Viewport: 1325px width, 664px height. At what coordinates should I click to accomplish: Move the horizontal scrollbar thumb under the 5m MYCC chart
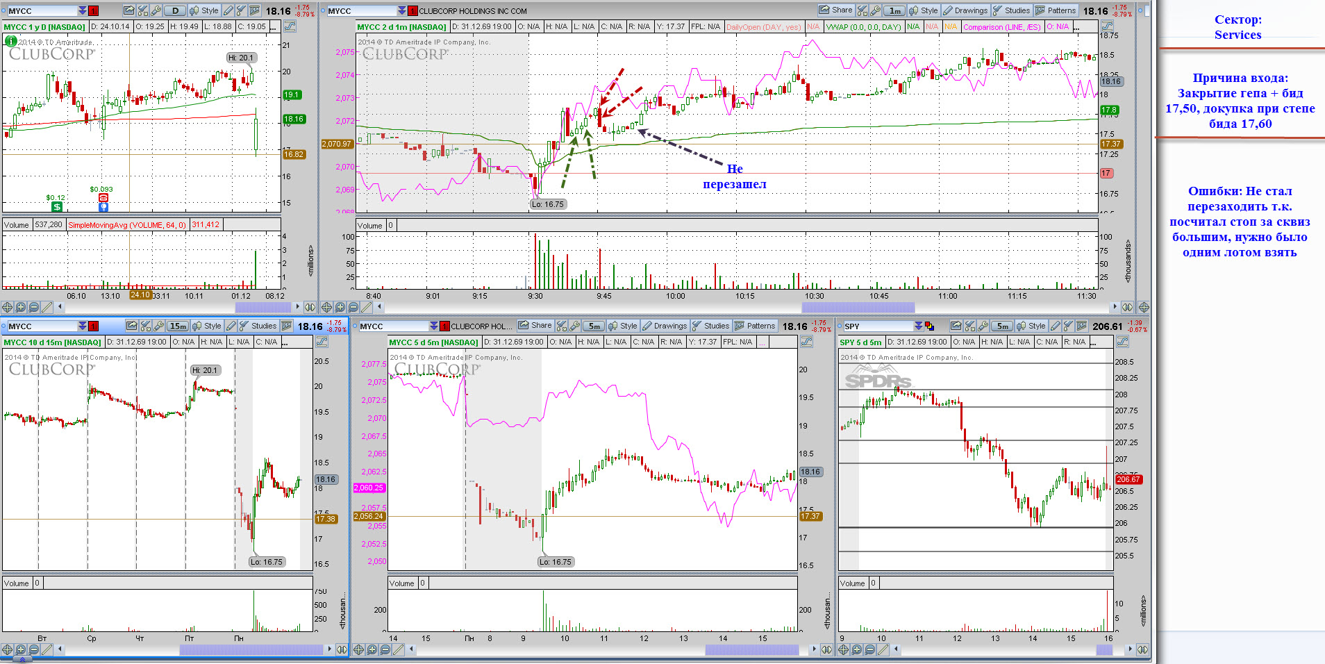pos(752,649)
